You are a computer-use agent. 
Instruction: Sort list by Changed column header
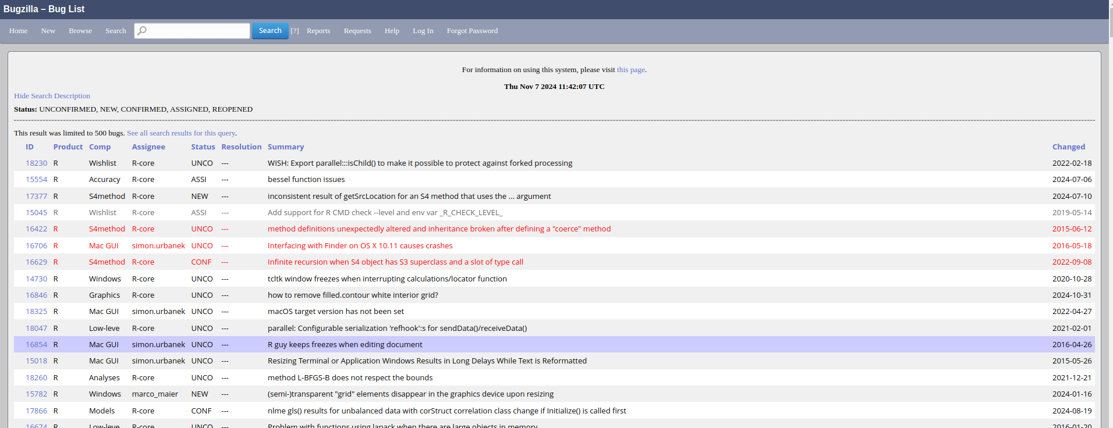[1068, 147]
